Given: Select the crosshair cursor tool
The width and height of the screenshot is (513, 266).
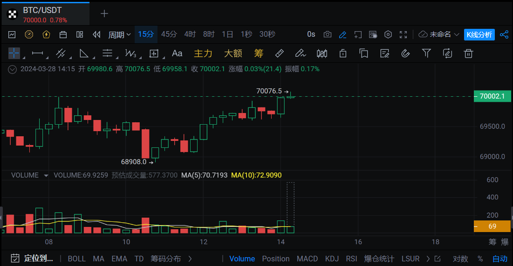Looking at the screenshot, I should click(14, 53).
